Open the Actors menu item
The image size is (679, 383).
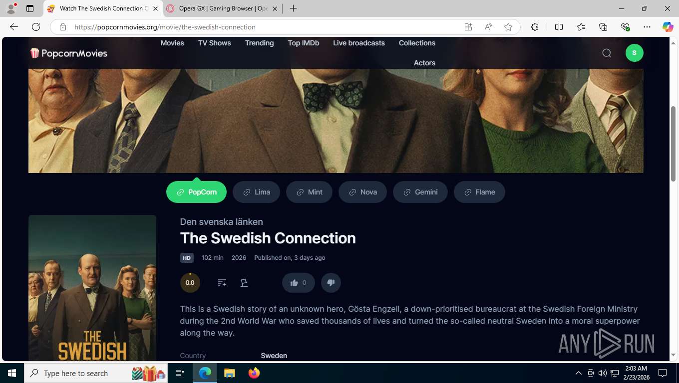coord(424,63)
